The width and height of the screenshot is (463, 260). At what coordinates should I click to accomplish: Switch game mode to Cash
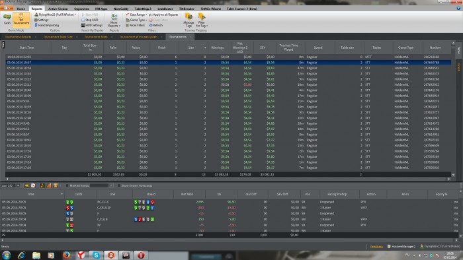7,19
